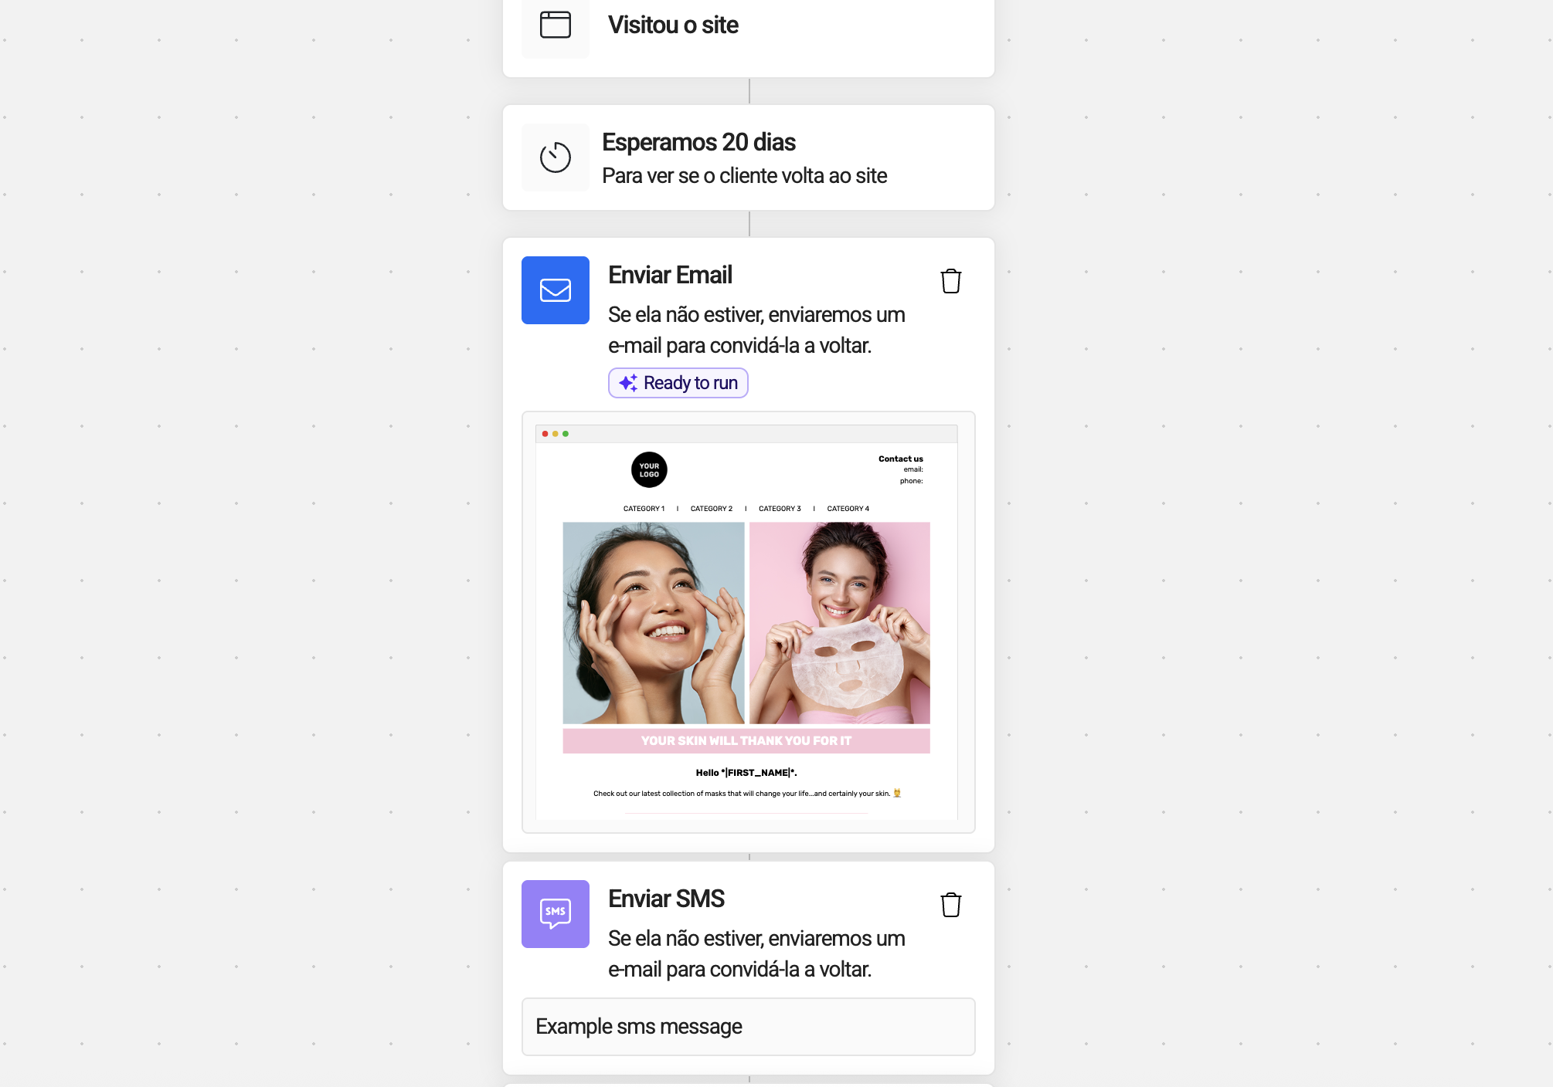Click CATEGORY 1 in the email preview
Viewport: 1553px width, 1087px height.
pyautogui.click(x=644, y=509)
